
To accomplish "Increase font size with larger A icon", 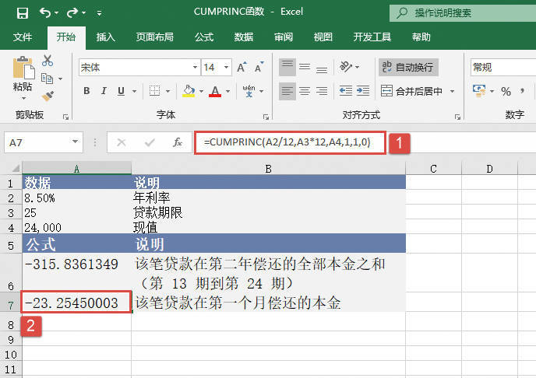I will [242, 68].
